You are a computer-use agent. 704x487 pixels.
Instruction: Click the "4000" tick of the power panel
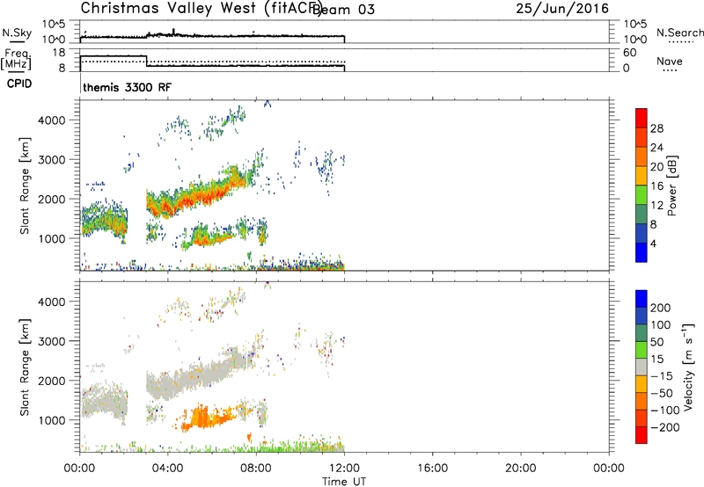click(x=52, y=120)
